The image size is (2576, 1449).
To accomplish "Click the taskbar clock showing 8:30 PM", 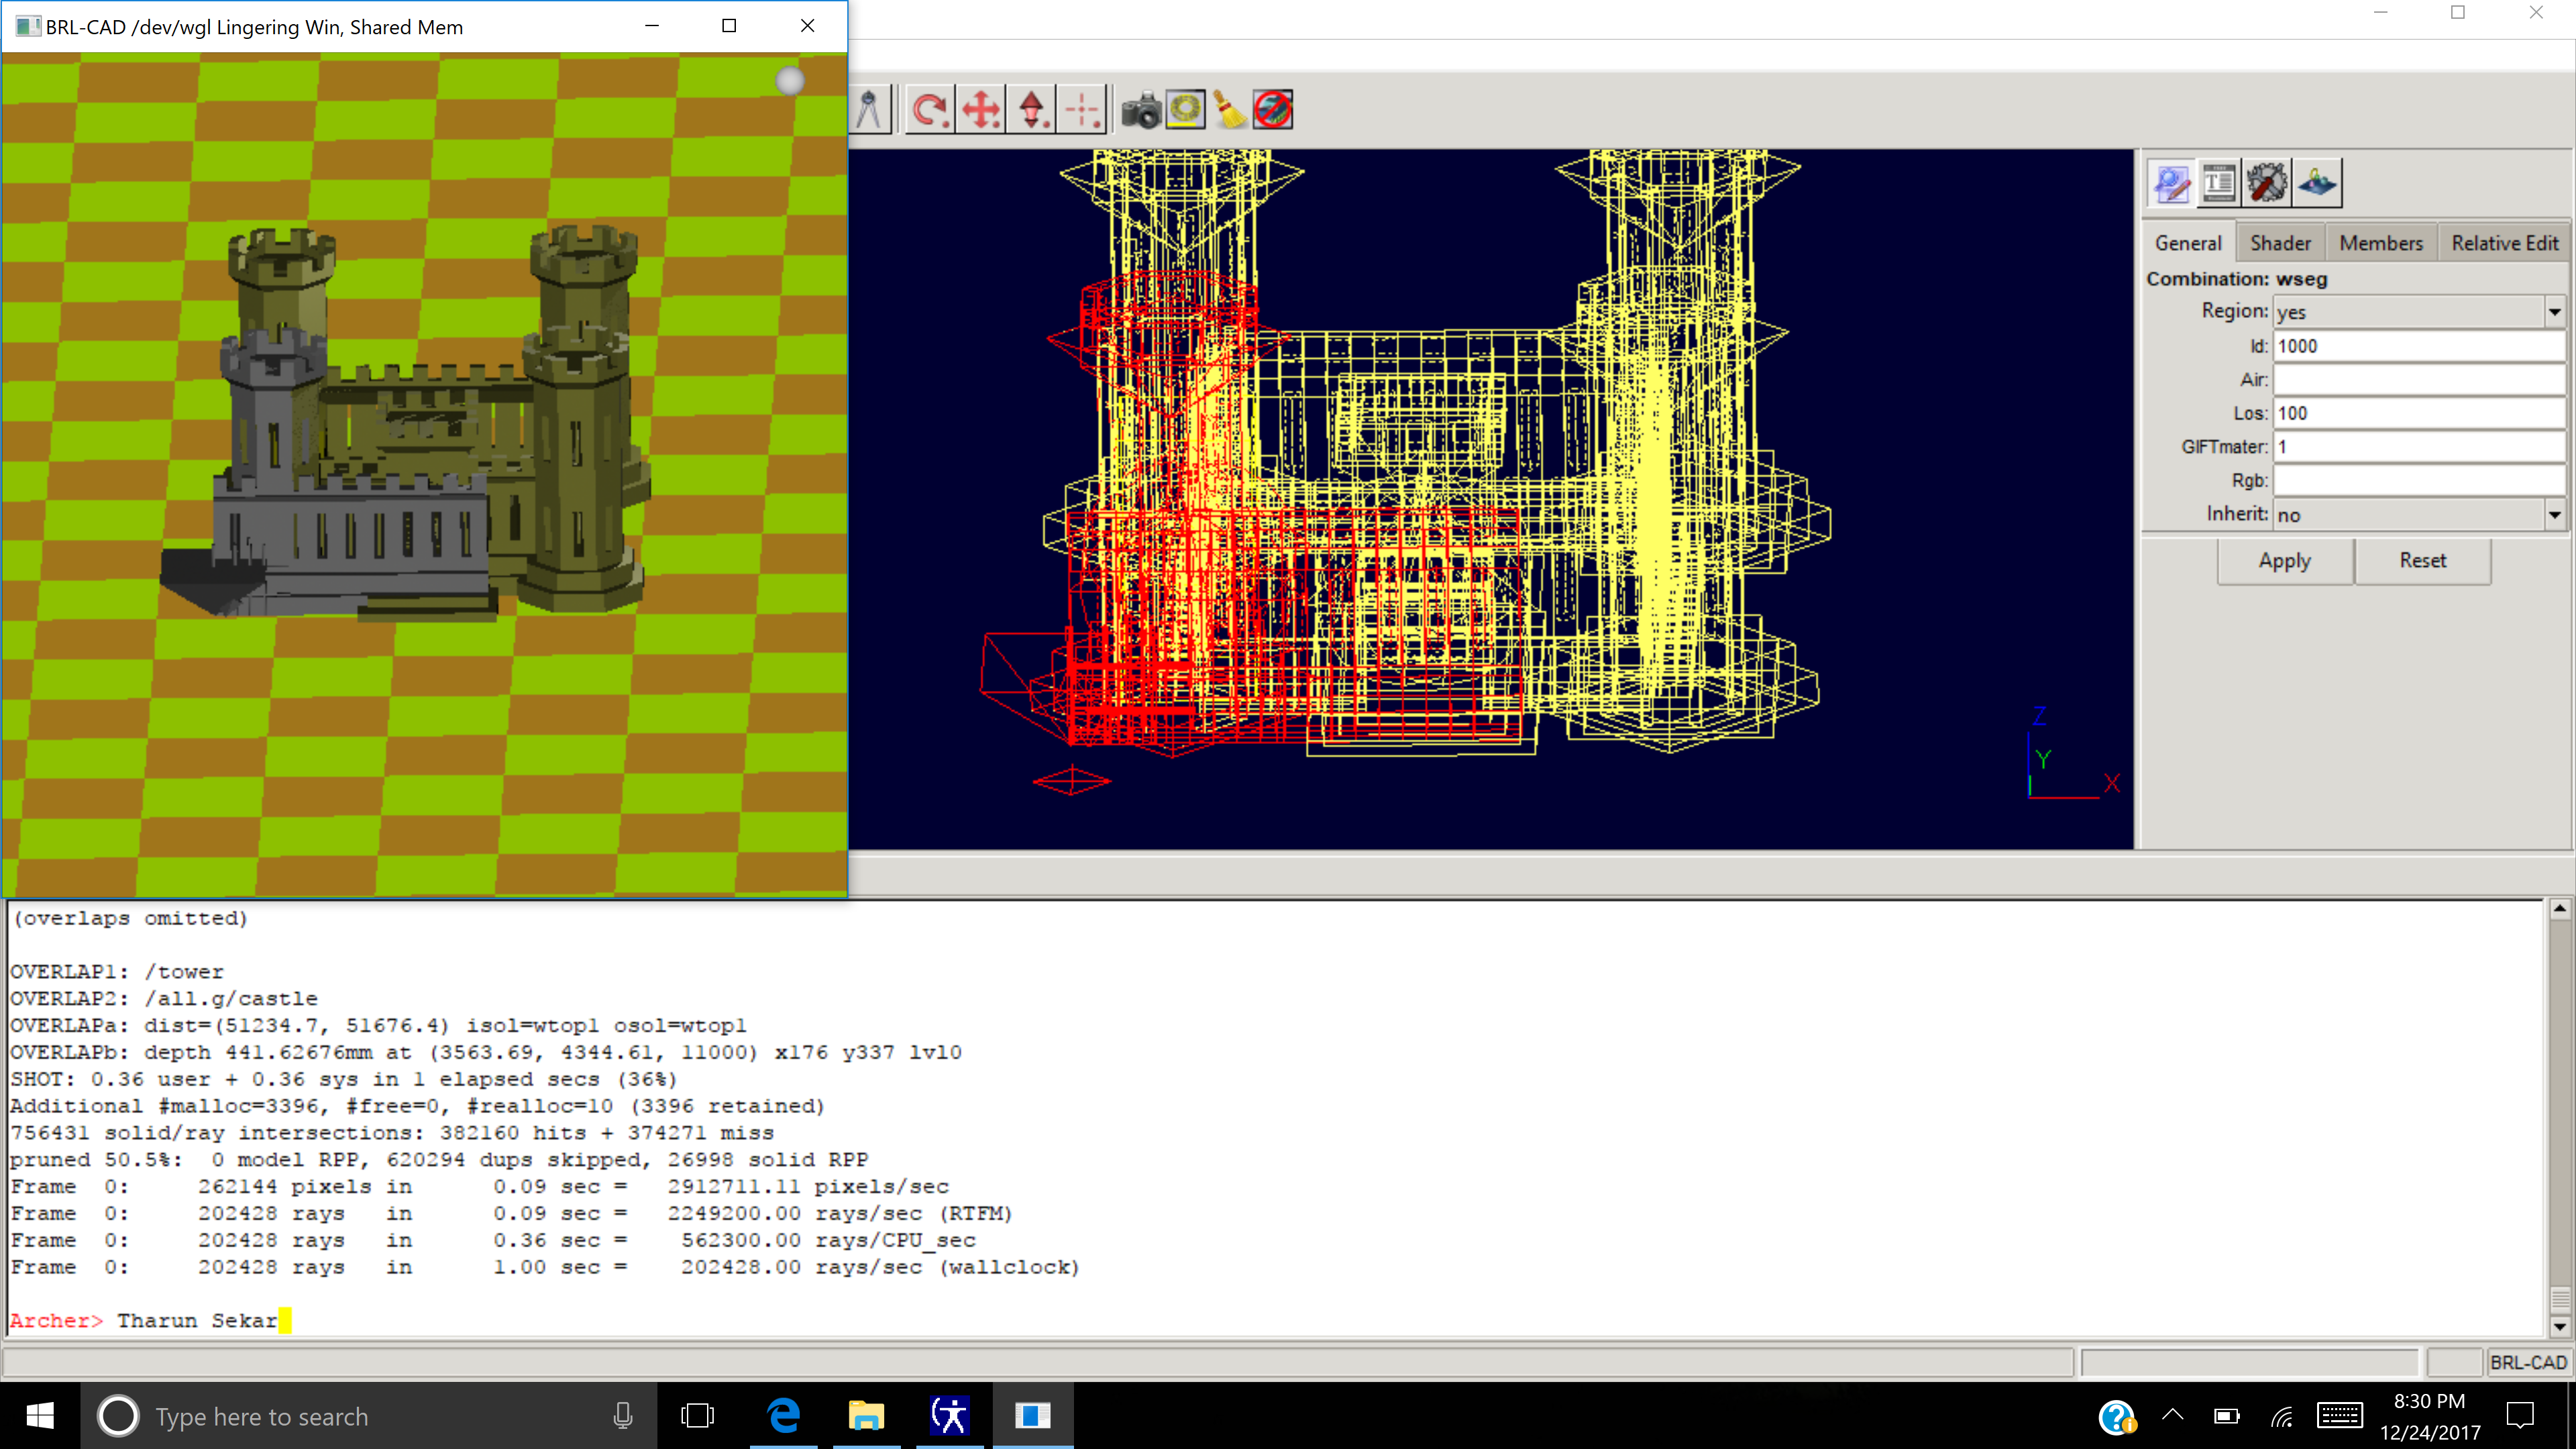I will 2430,1416.
